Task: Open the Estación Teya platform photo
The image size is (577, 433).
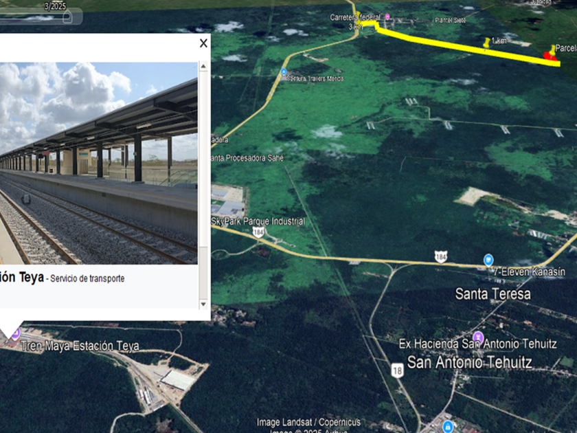Action: click(x=99, y=163)
